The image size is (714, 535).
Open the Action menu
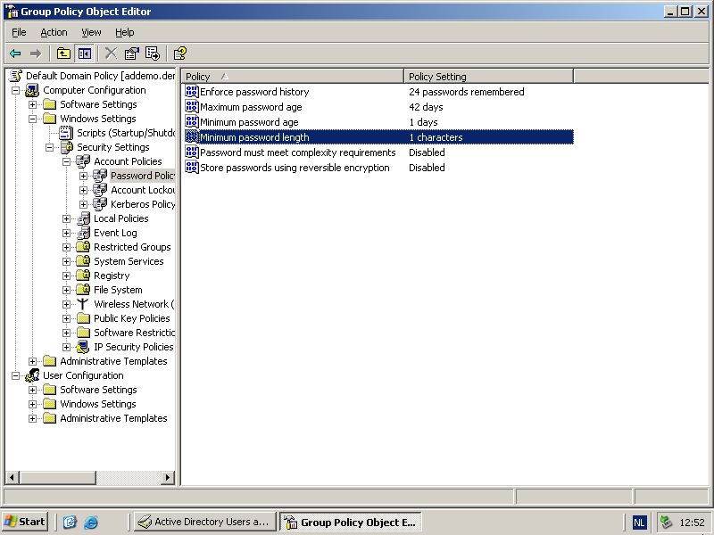click(54, 32)
